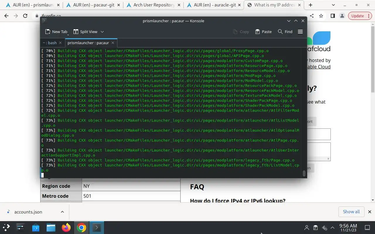This screenshot has width=375, height=234.
Task: Go forward in Chrome browser
Action: [16, 16]
